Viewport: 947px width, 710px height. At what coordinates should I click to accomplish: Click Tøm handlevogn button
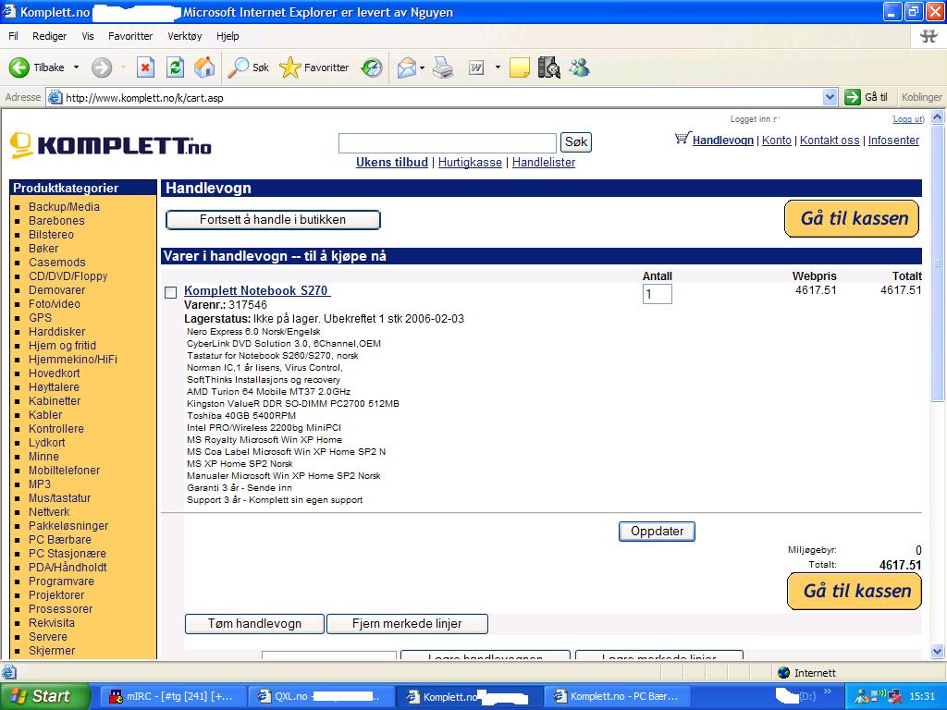(254, 624)
